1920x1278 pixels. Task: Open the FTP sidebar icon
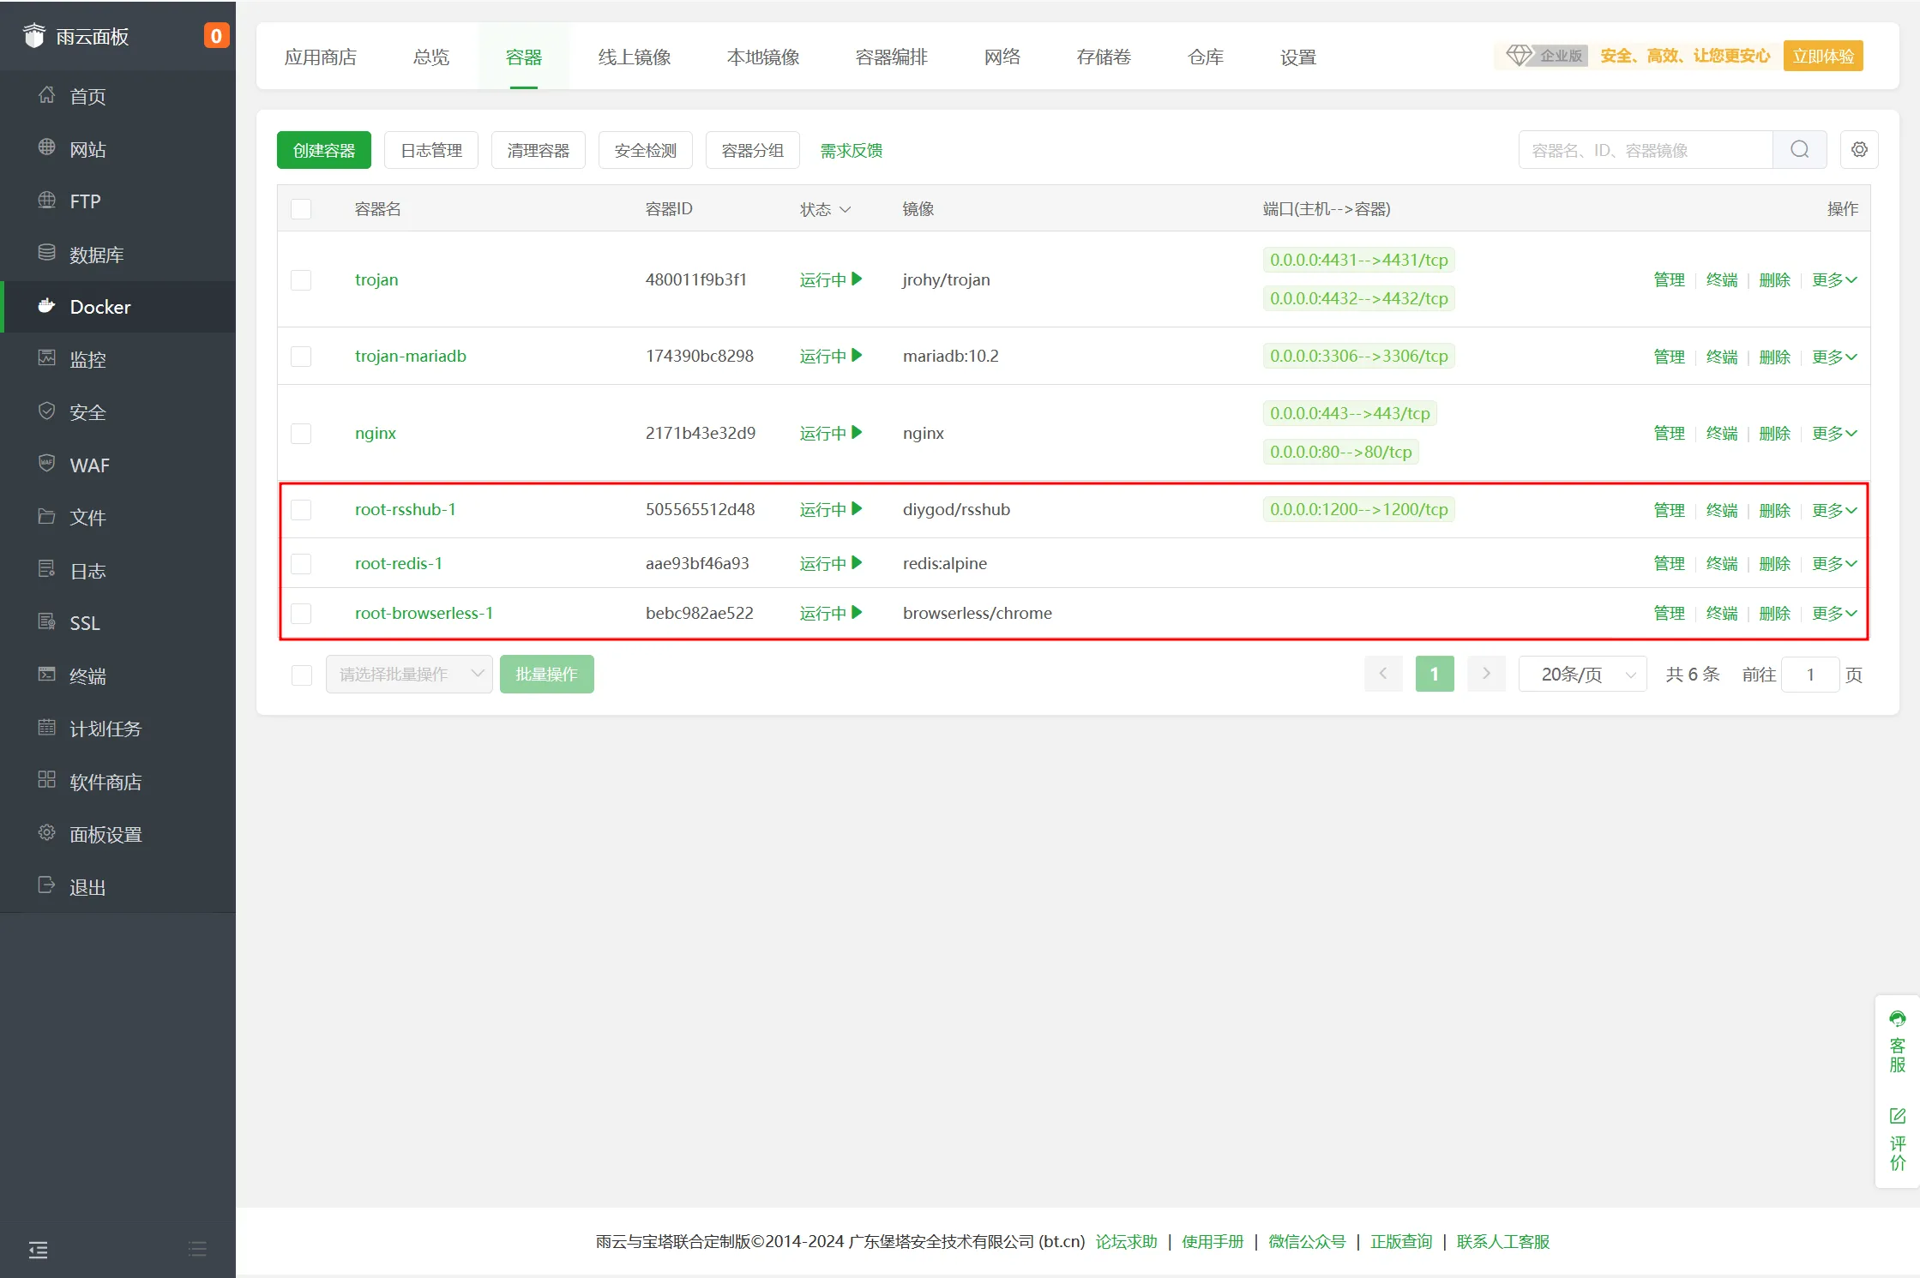[47, 201]
